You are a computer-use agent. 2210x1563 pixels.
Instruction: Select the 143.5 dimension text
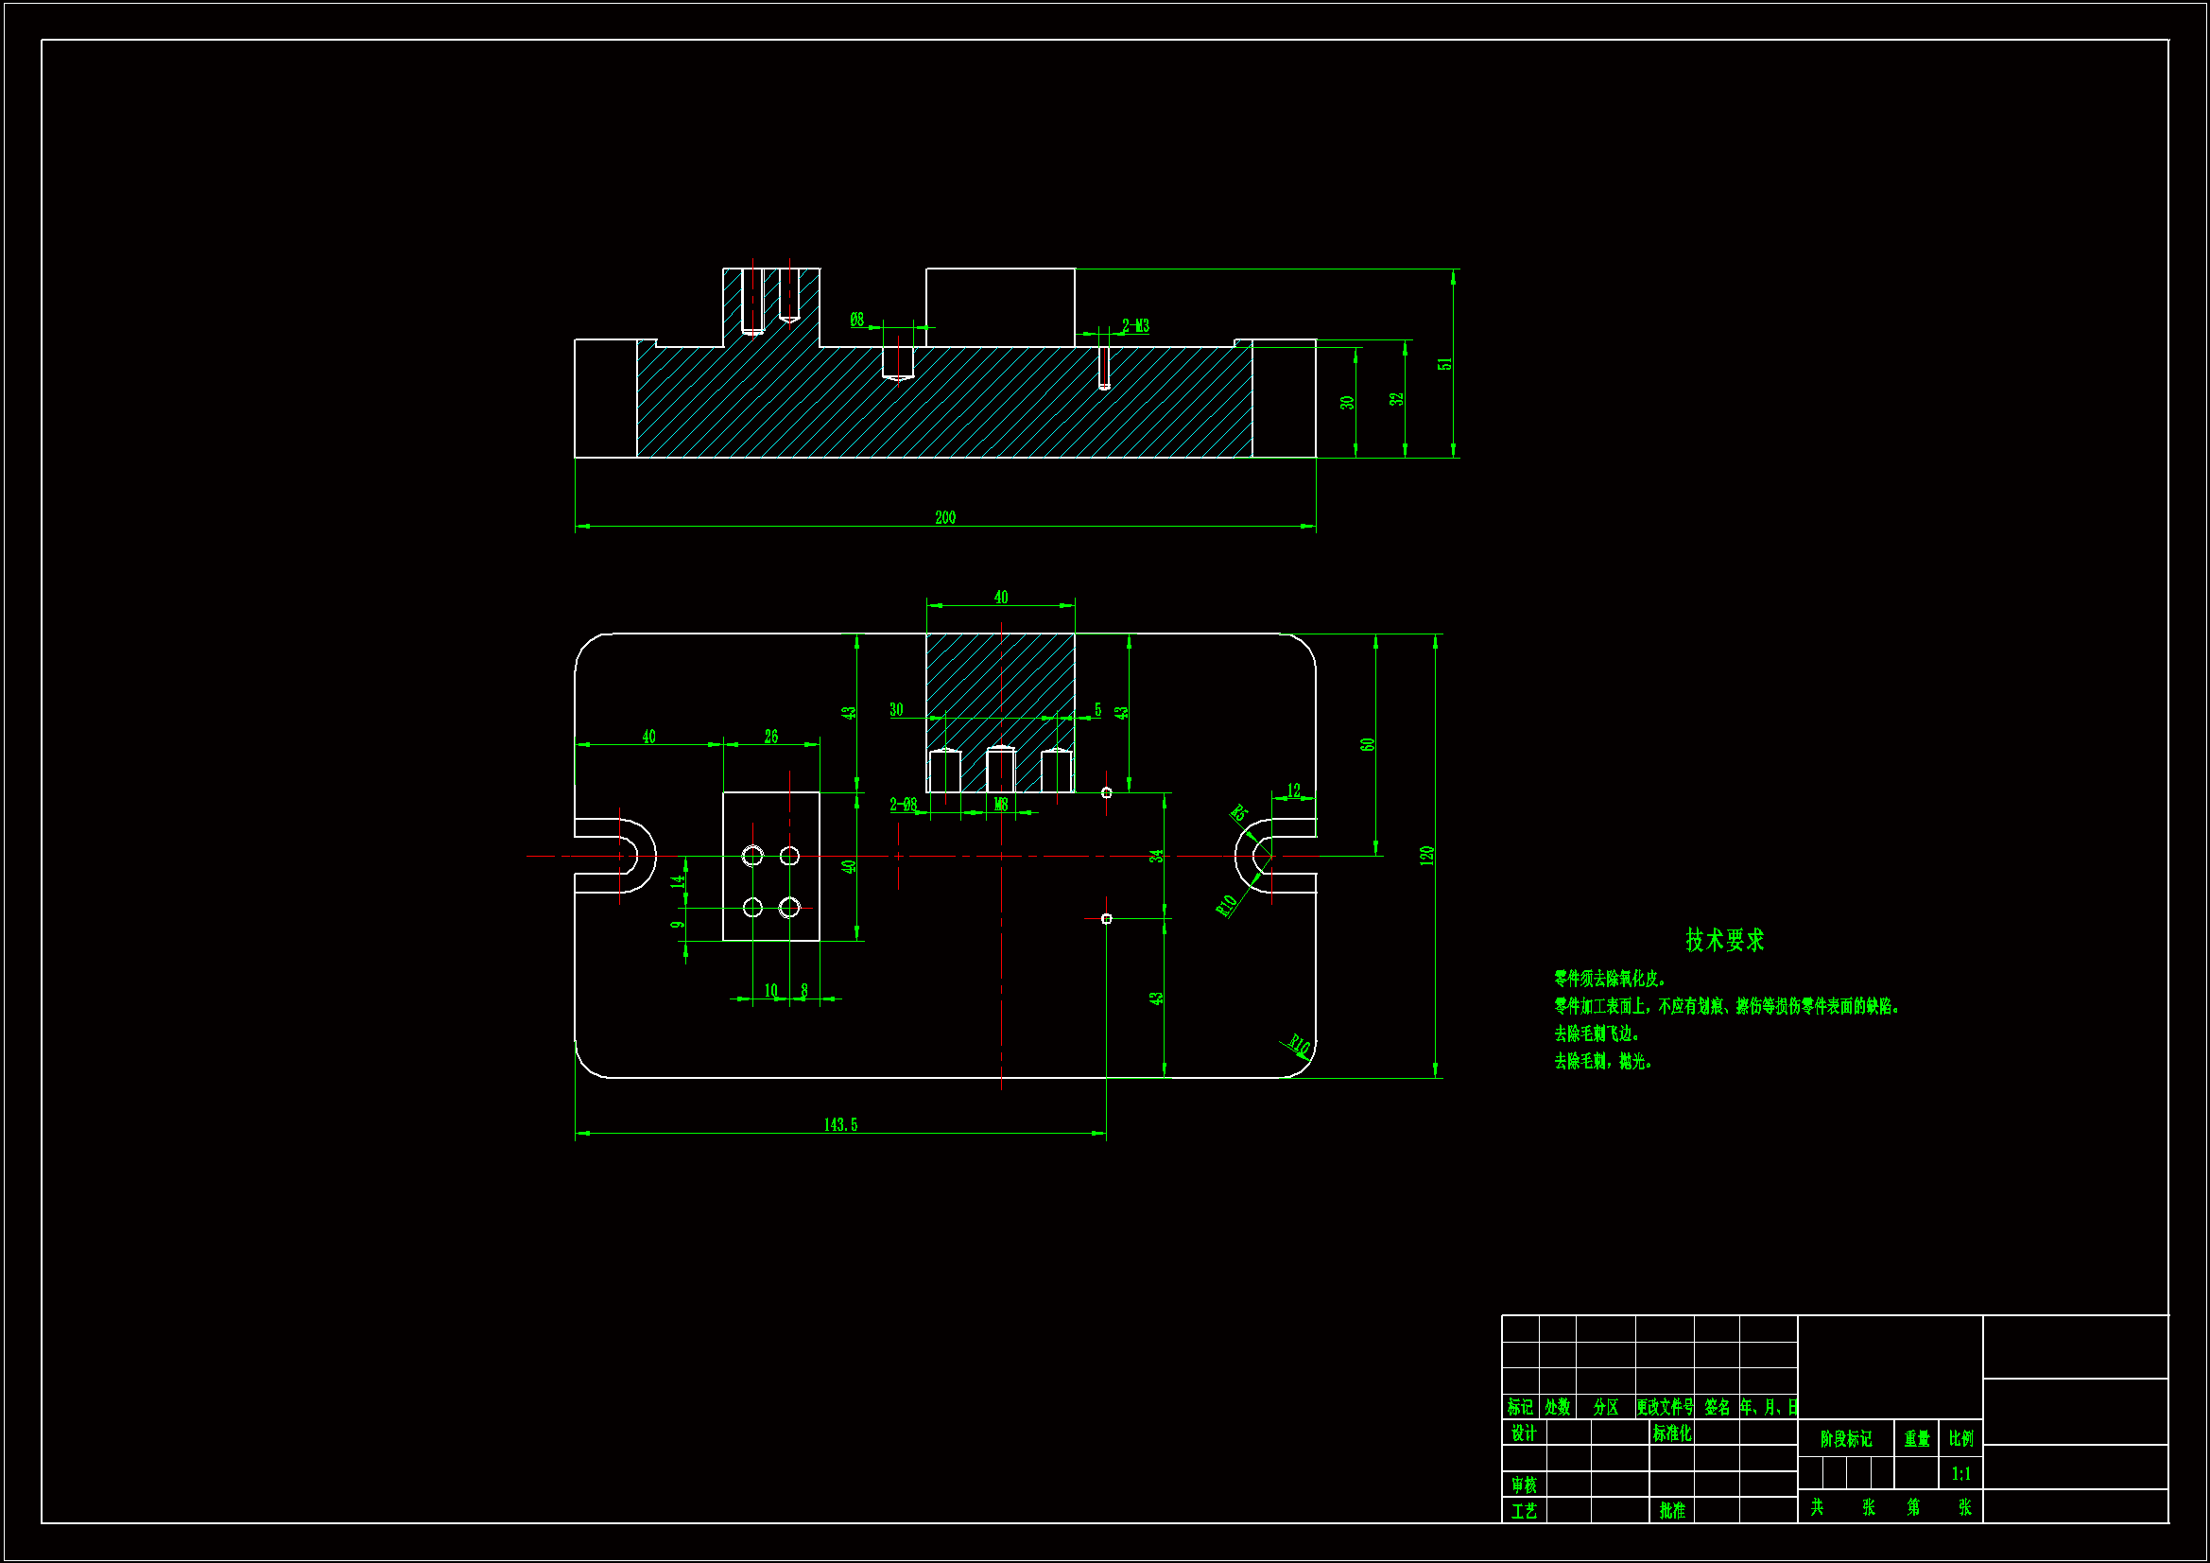839,1125
